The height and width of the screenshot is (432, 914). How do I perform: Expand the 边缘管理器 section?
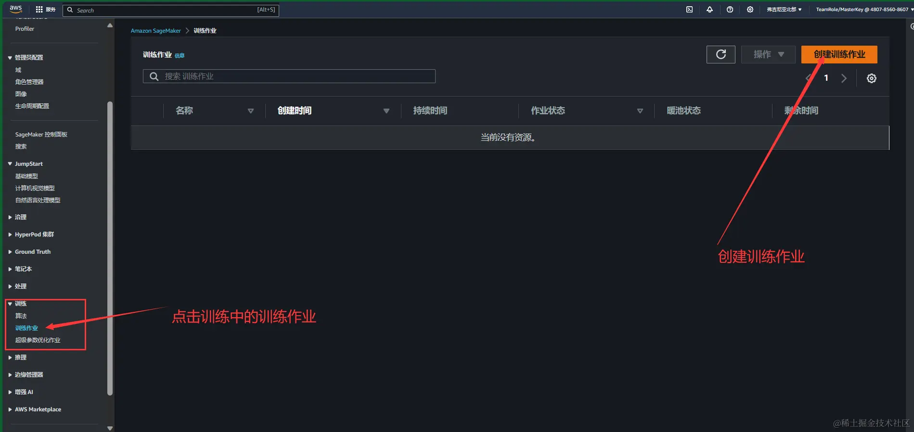point(10,375)
